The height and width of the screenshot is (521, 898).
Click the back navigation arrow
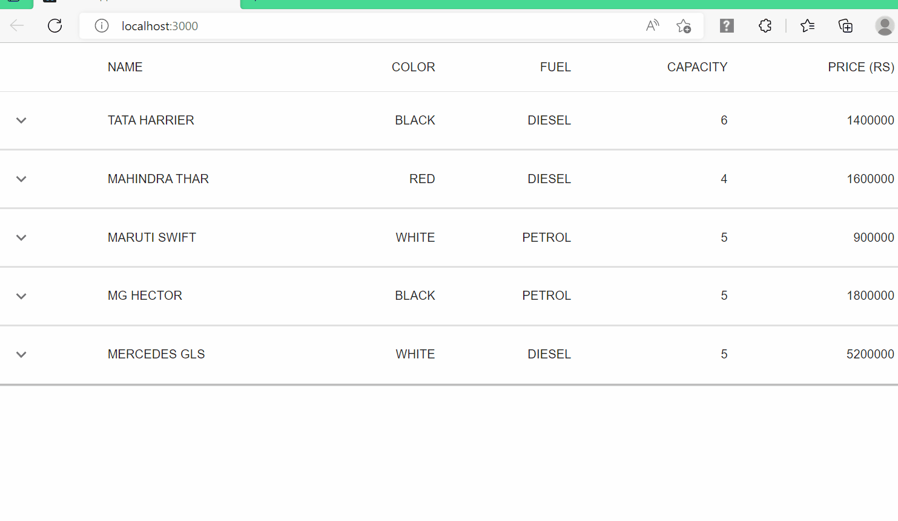tap(16, 25)
